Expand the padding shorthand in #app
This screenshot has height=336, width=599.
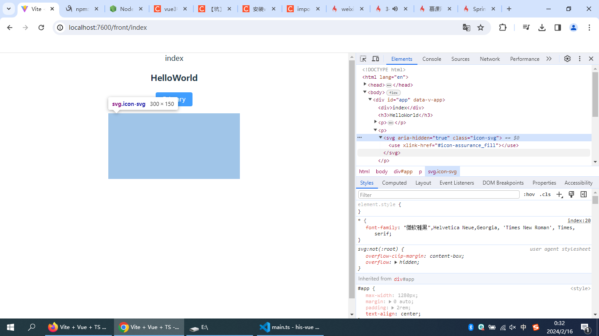pyautogui.click(x=393, y=308)
